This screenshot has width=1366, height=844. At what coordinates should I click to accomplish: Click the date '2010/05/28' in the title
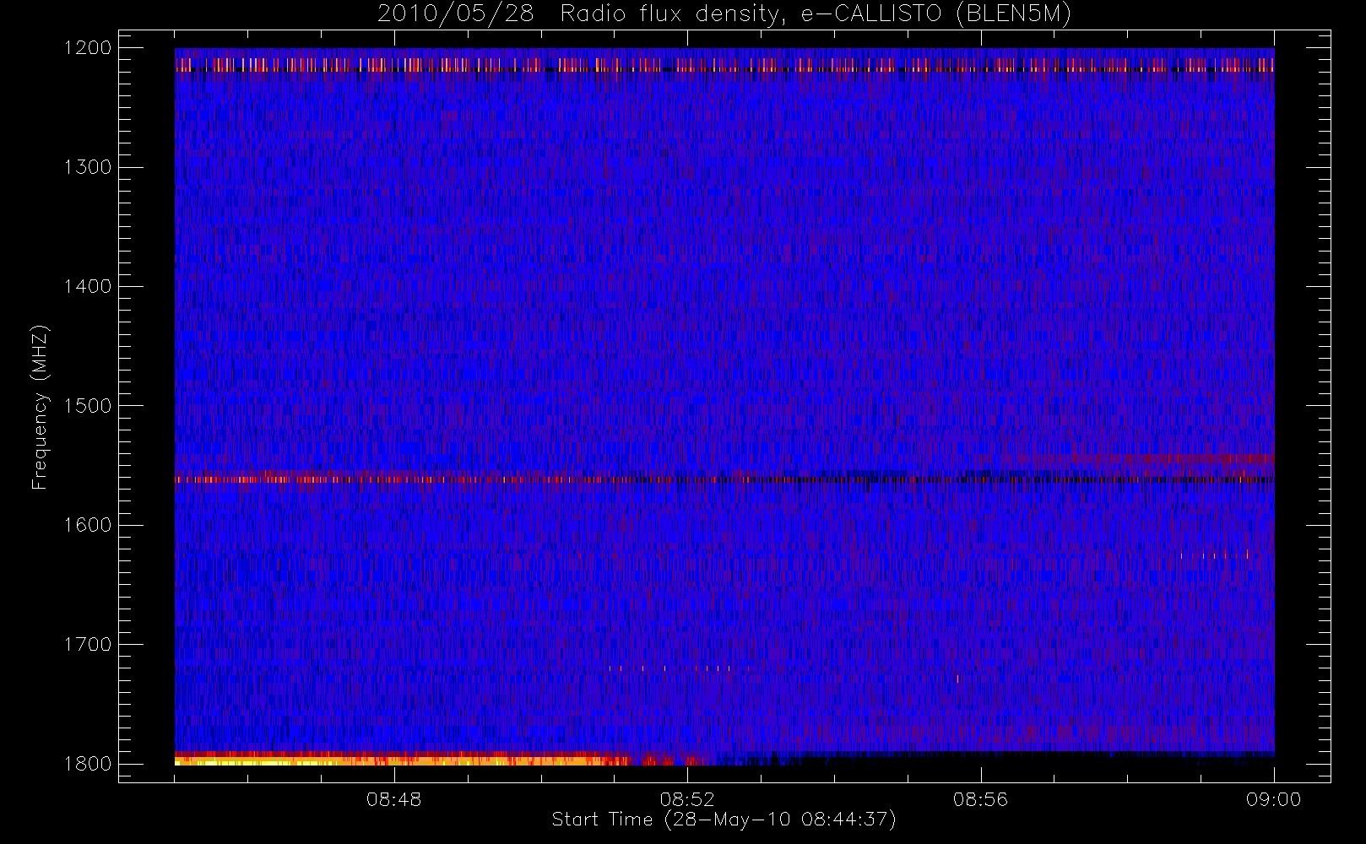[x=455, y=14]
